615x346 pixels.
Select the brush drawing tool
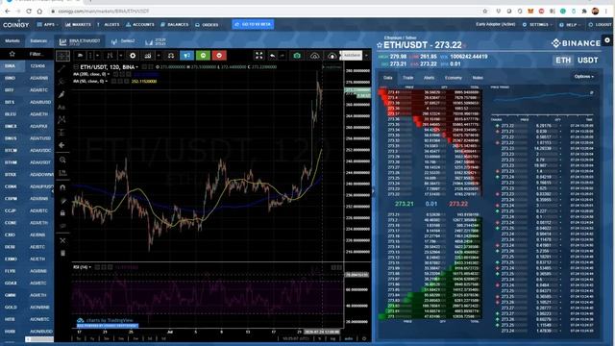click(61, 94)
